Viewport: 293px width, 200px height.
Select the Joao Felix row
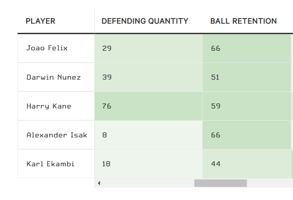(x=47, y=48)
